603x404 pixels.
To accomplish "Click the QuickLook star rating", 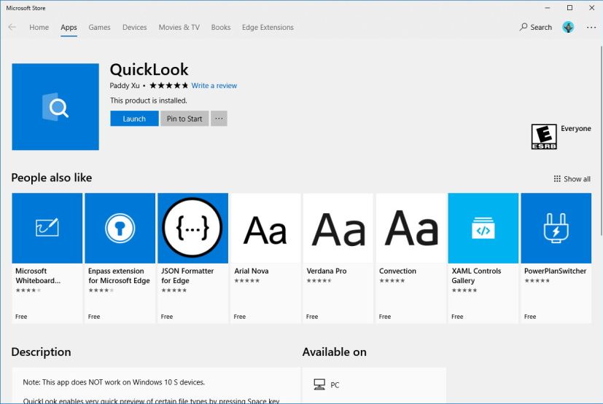I will 169,85.
